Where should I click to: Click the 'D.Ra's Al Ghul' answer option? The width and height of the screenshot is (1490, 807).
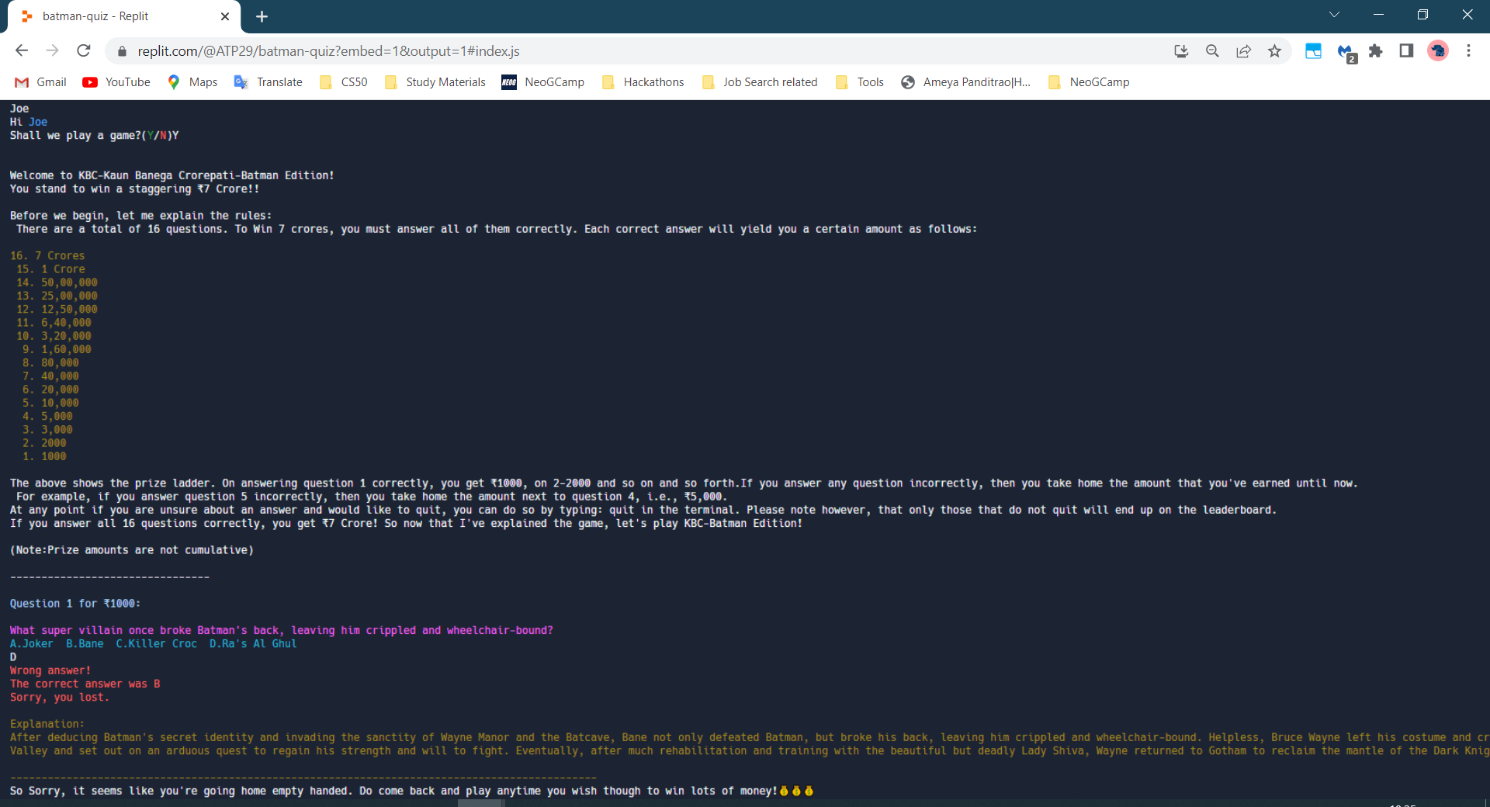(x=253, y=644)
